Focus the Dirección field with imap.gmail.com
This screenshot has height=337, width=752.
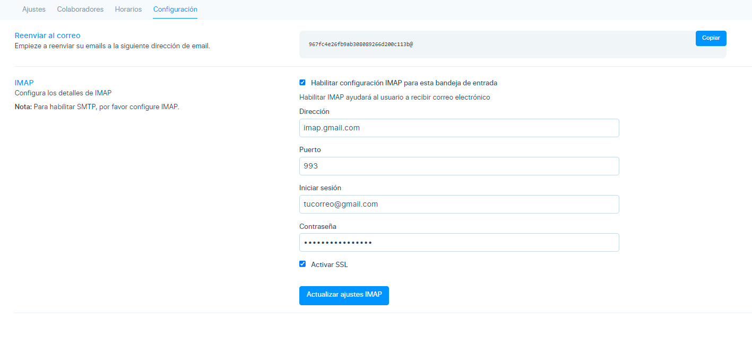pyautogui.click(x=459, y=128)
